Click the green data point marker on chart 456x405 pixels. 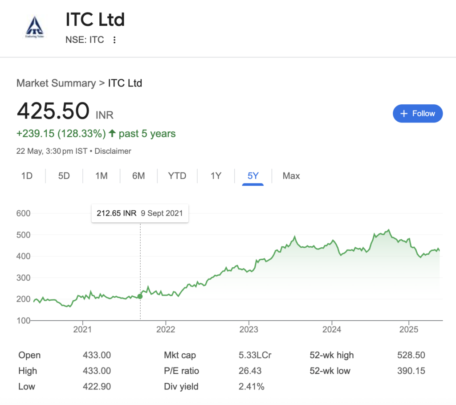(140, 296)
